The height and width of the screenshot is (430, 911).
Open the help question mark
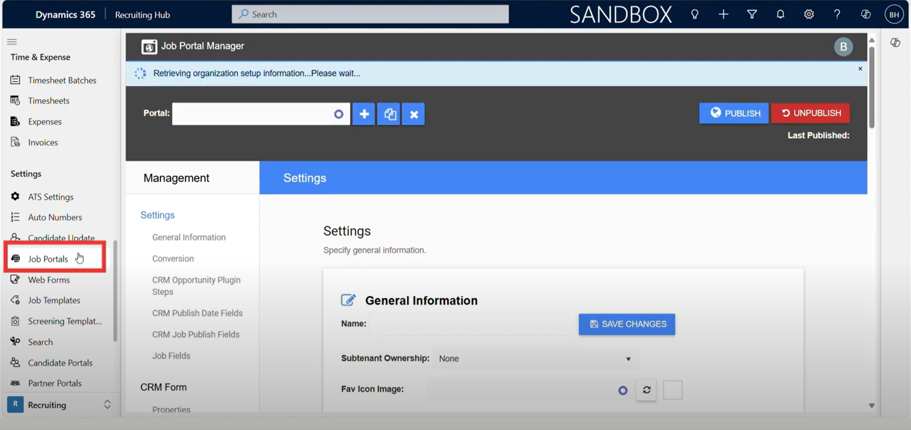click(837, 14)
